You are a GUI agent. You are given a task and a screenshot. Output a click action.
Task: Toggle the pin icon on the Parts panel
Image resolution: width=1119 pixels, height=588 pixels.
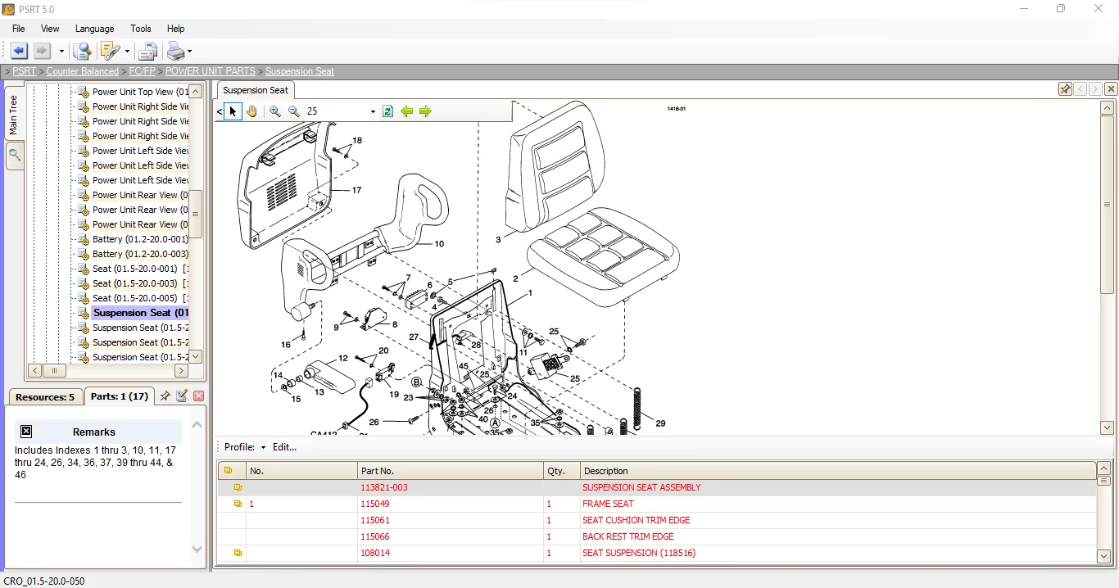[164, 396]
